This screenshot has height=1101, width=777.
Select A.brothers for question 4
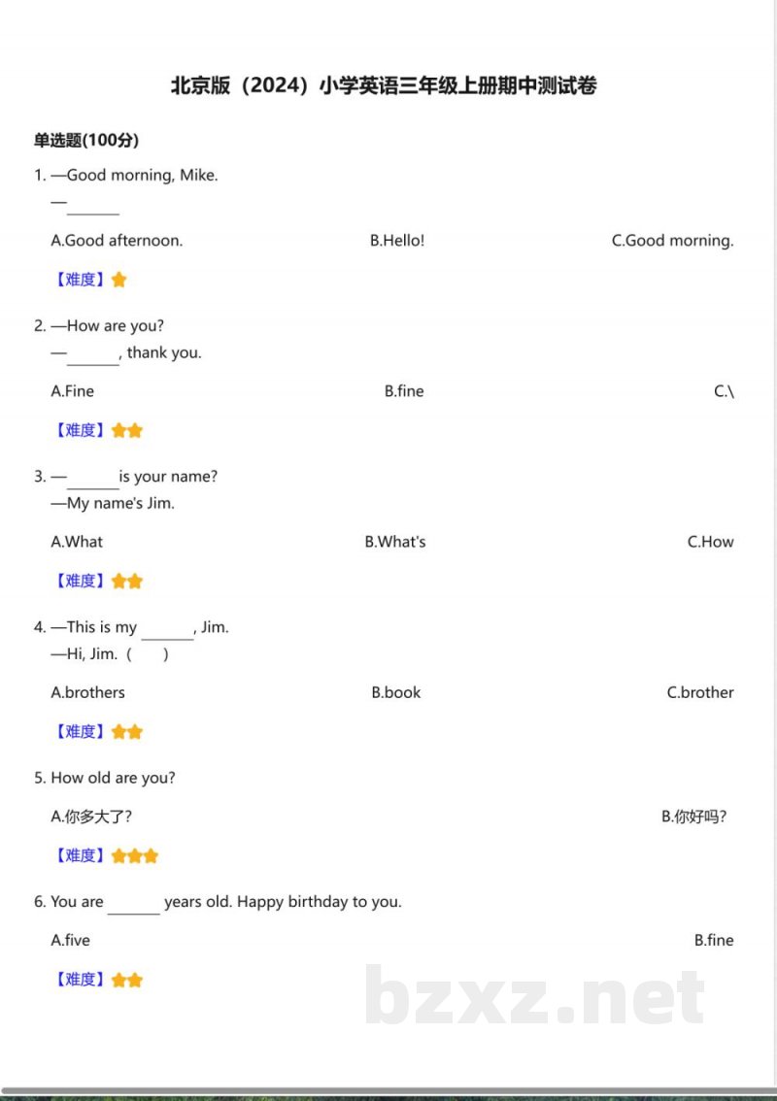(x=87, y=693)
